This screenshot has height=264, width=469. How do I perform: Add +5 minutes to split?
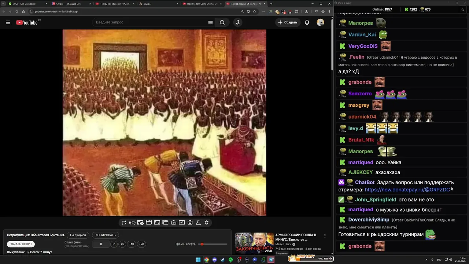pyautogui.click(x=122, y=244)
